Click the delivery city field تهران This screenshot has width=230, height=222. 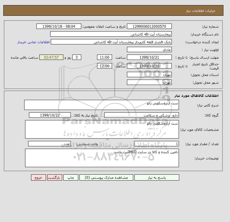149,82
